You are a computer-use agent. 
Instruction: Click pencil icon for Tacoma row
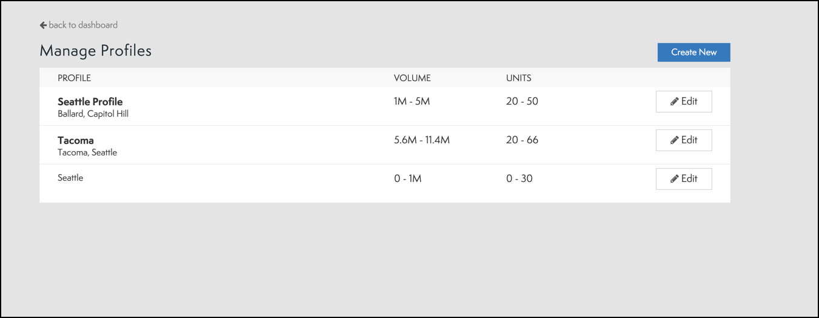click(x=674, y=140)
